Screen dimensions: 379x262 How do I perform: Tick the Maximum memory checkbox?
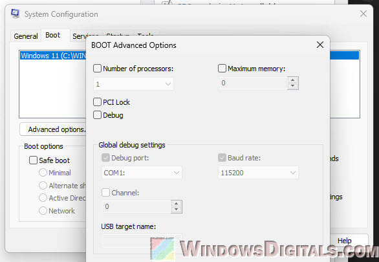[x=222, y=69]
